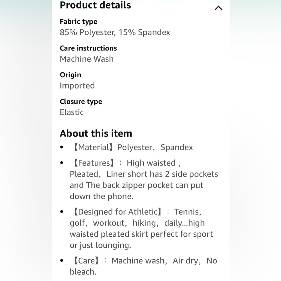Image resolution: width=281 pixels, height=281 pixels.
Task: Select the Origin label
Action: coord(71,75)
